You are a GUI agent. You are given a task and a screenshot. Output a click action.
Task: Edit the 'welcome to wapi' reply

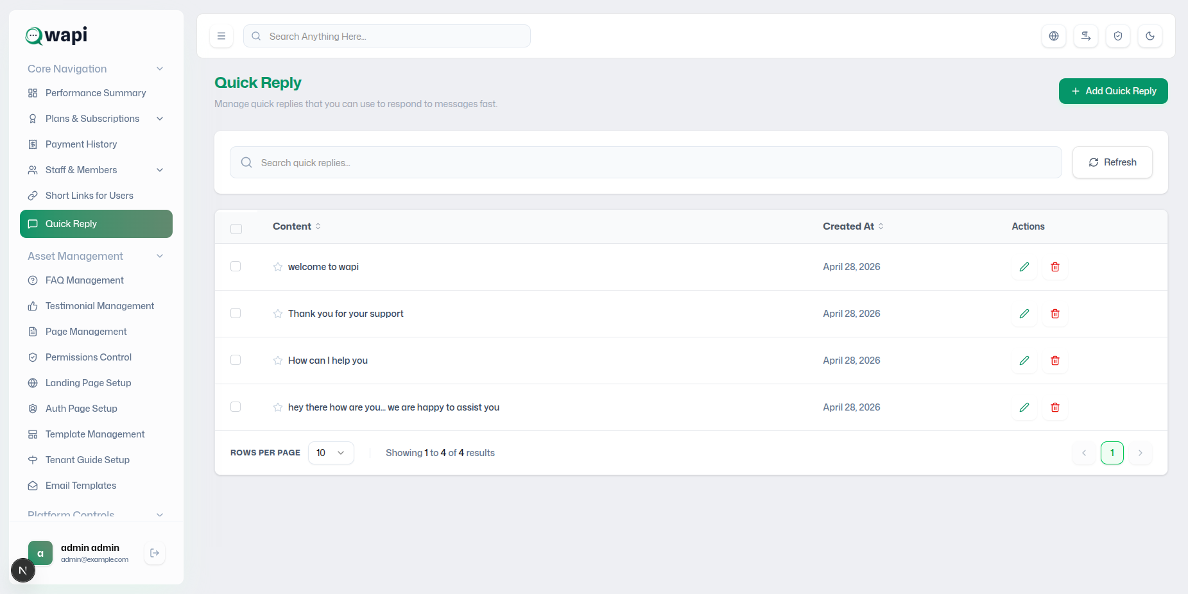click(x=1024, y=267)
